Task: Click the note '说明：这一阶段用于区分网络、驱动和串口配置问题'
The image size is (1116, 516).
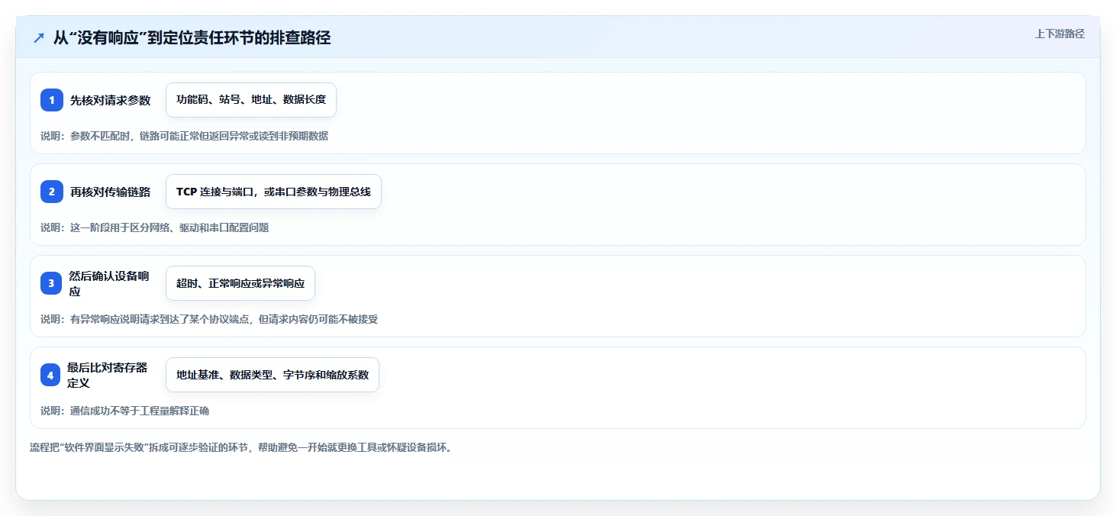Action: [155, 227]
